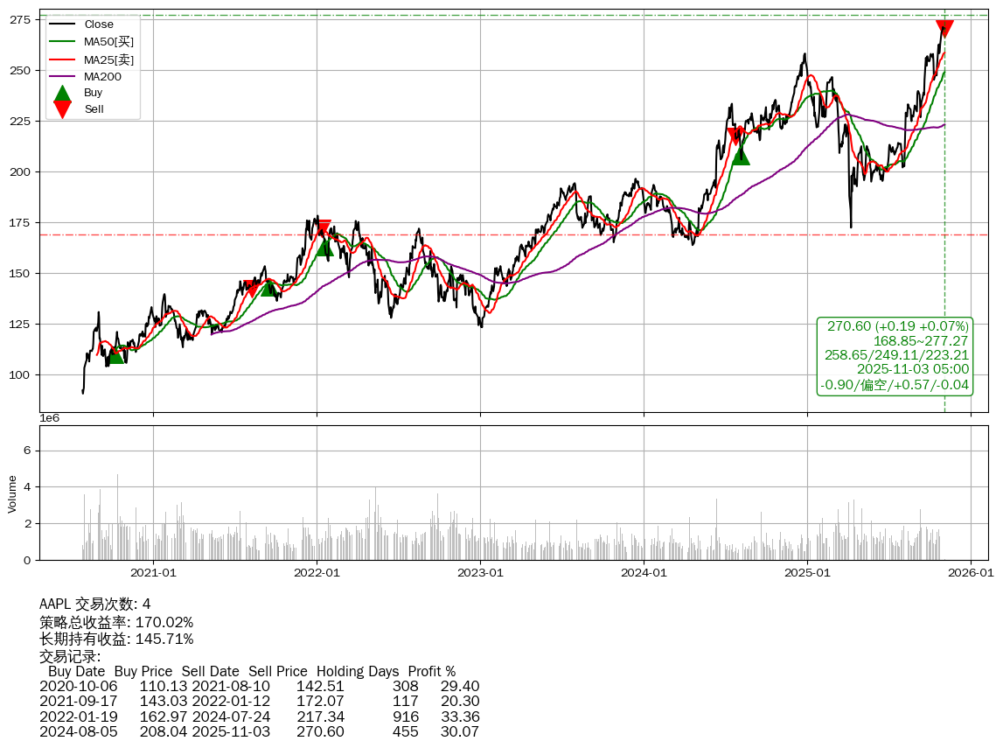Click the green Buy triangle in the legend
The height and width of the screenshot is (748, 1003).
(x=62, y=93)
